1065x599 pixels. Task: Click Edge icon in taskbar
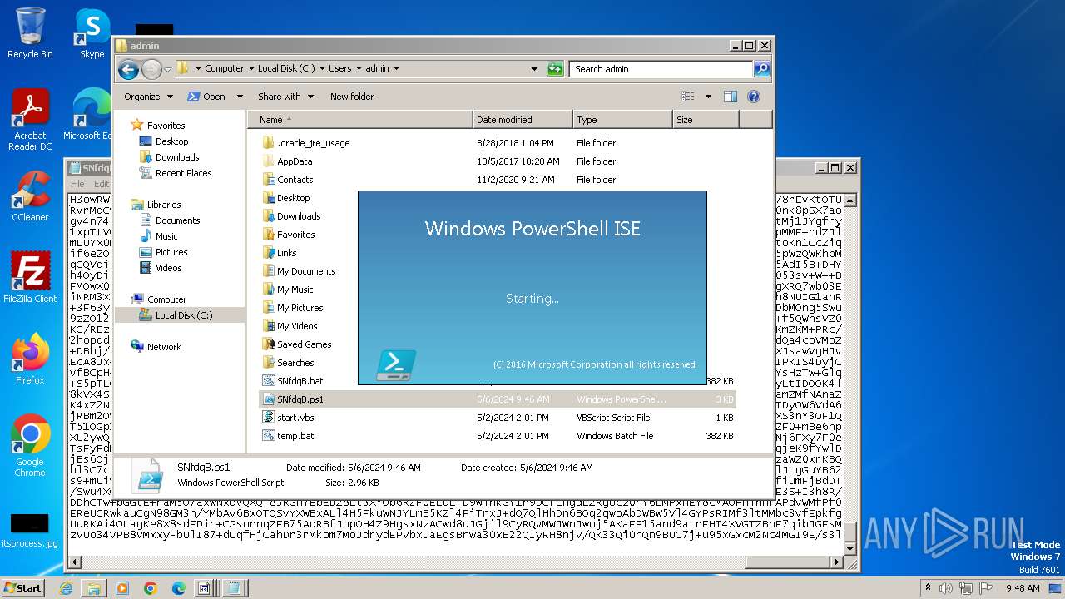tap(178, 588)
